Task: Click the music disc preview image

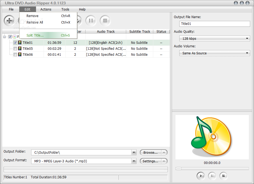Action: [x=212, y=137]
